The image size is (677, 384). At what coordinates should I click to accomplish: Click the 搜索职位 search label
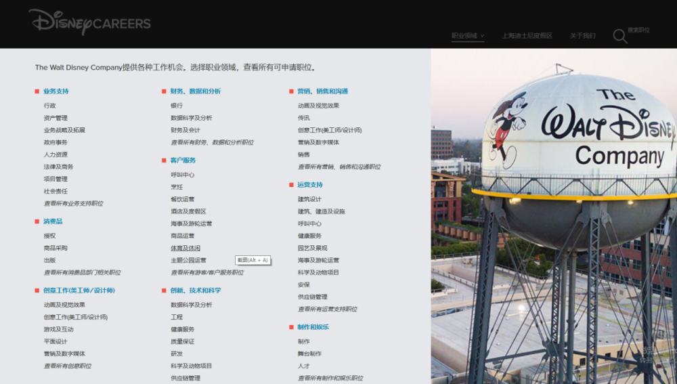tap(638, 30)
